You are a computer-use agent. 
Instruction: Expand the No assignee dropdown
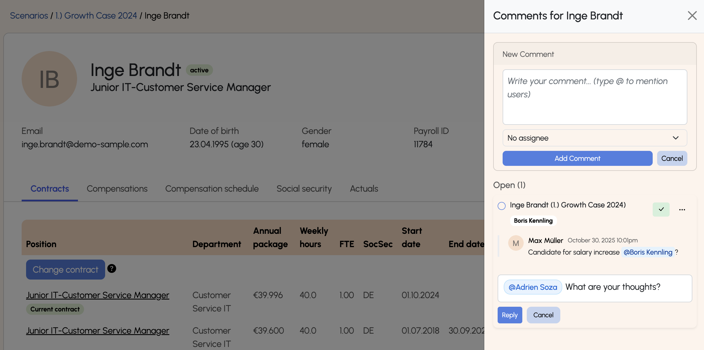[x=594, y=138]
